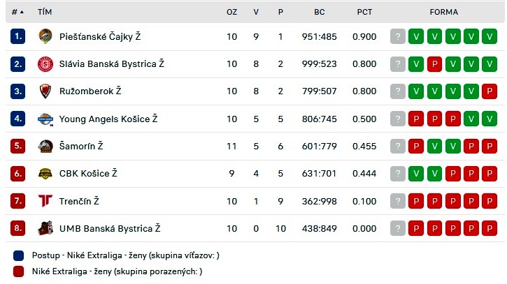Click the rank badge number 5
This screenshot has height=284, width=507.
tap(17, 147)
